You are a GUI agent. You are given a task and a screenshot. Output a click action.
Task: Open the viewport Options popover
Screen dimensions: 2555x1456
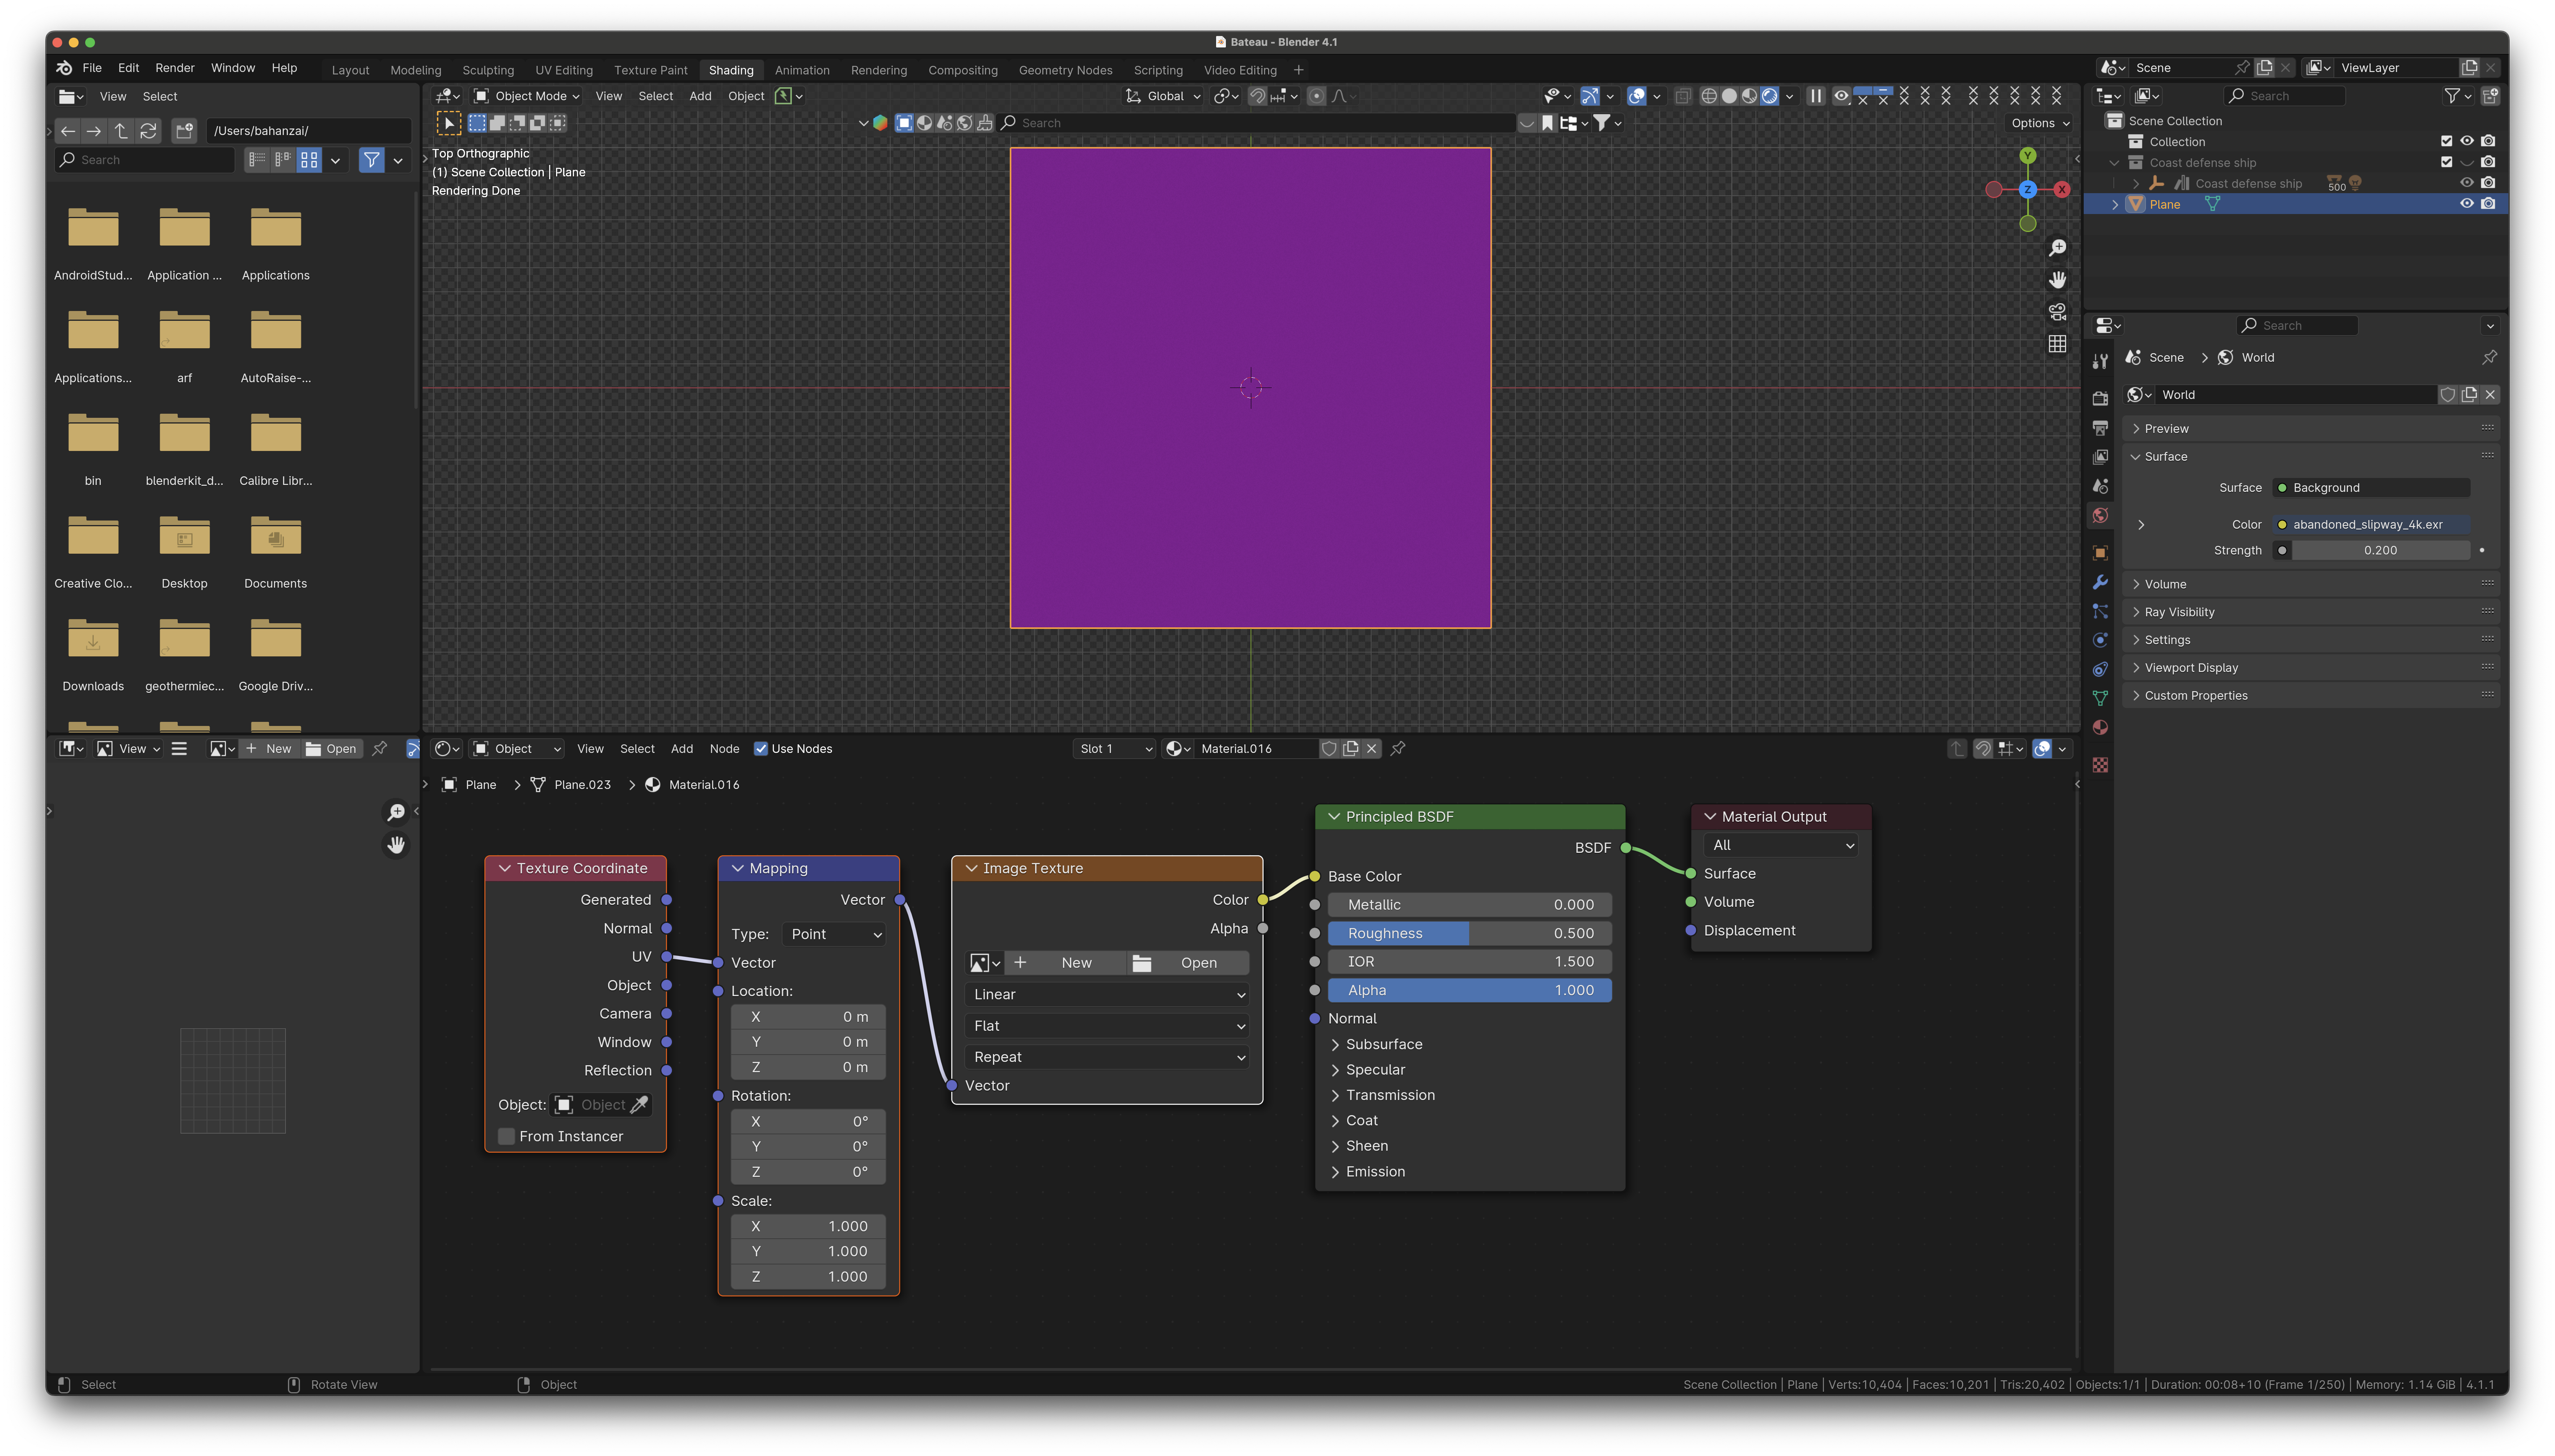2040,123
